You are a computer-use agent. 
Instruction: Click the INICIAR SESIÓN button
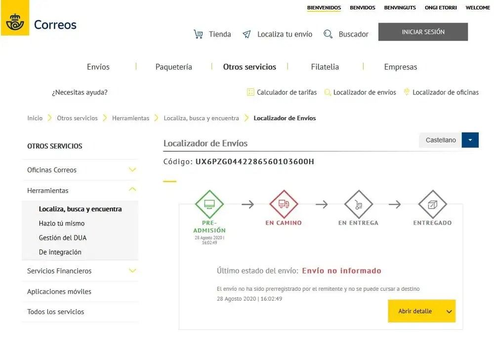[423, 32]
